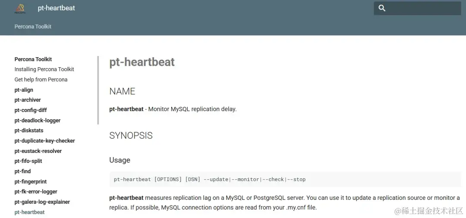
Task: Open the Percona Toolkit header tab
Action: (33, 27)
